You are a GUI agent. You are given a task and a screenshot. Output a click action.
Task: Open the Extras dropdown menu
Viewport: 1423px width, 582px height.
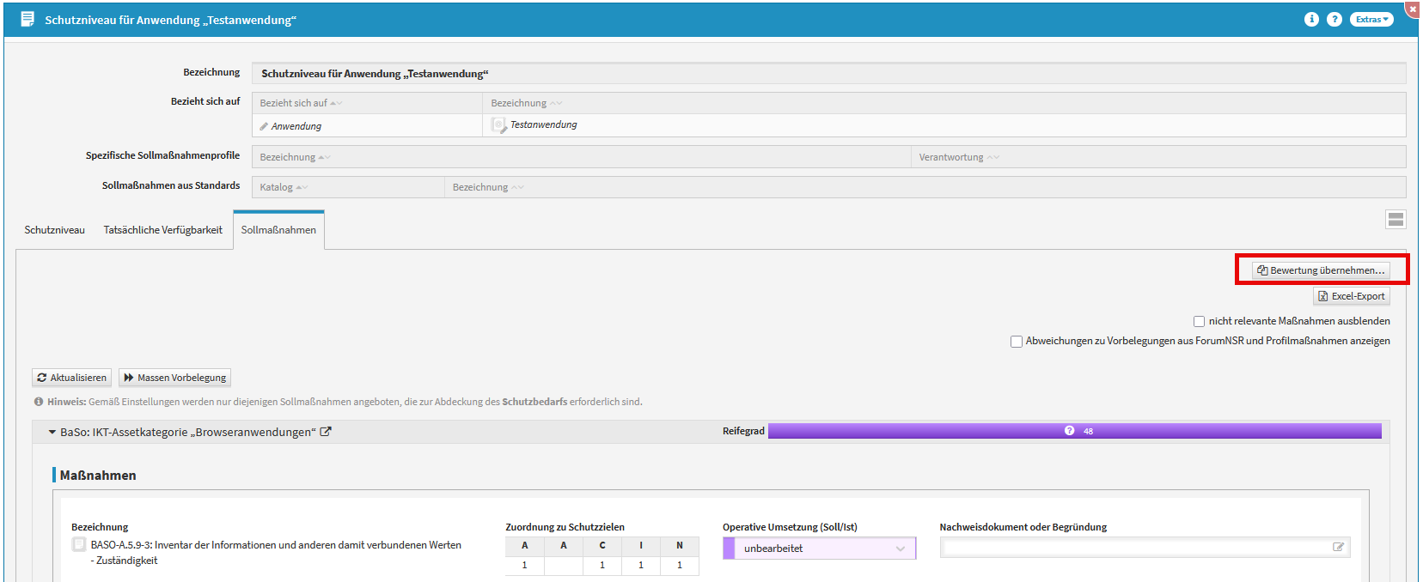point(1371,19)
